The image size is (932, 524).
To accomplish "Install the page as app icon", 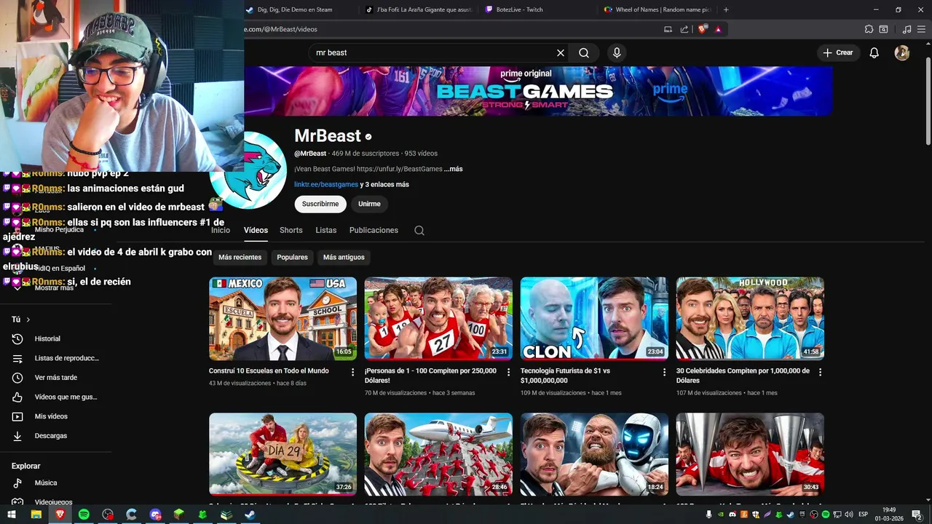I will (x=668, y=29).
